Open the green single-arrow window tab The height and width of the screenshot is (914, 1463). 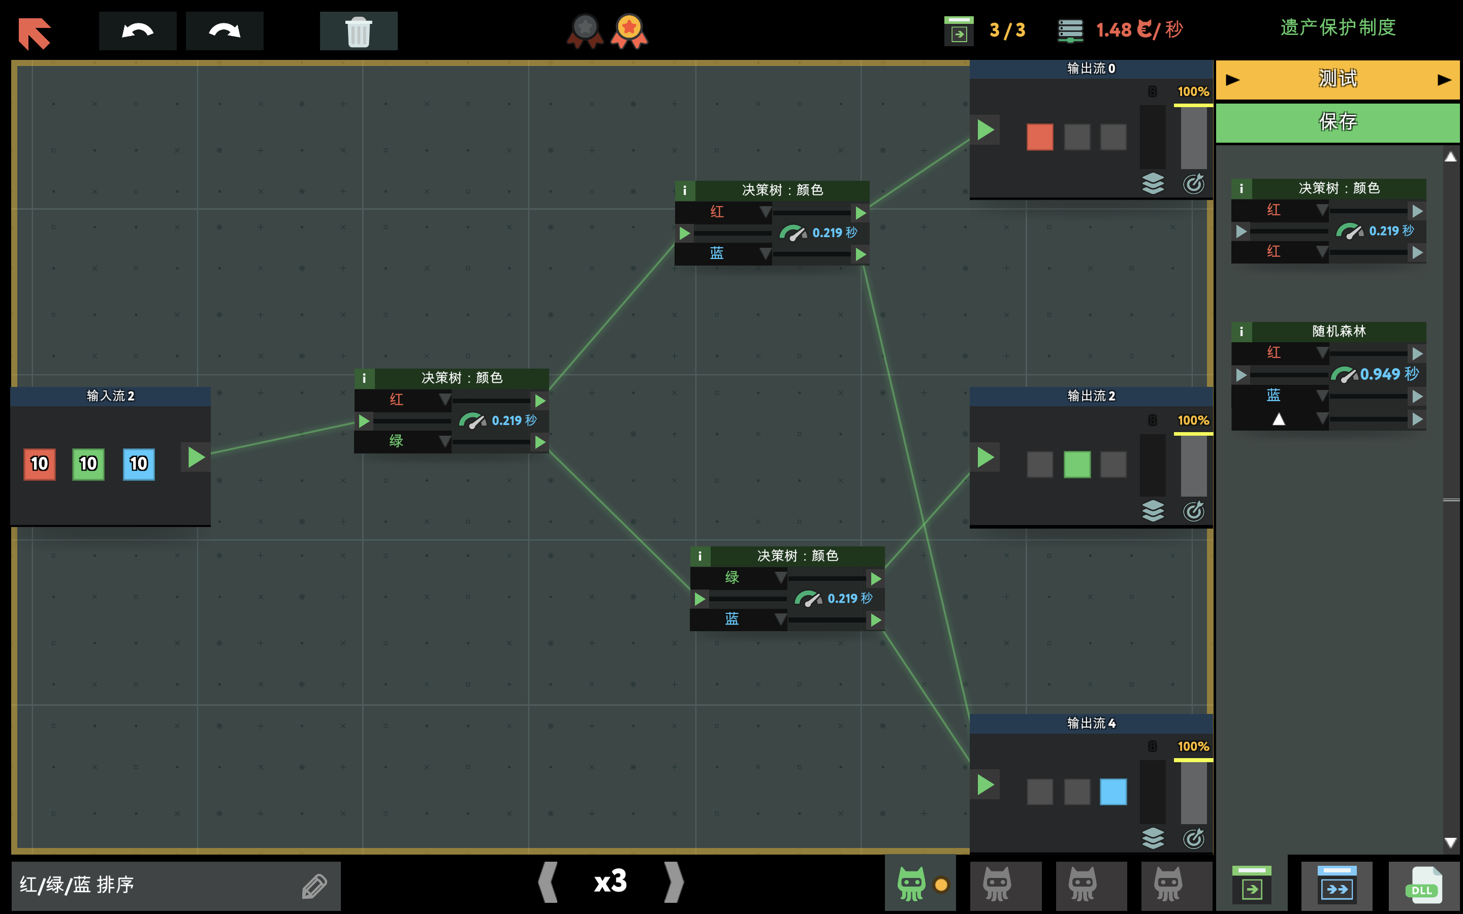1251,886
